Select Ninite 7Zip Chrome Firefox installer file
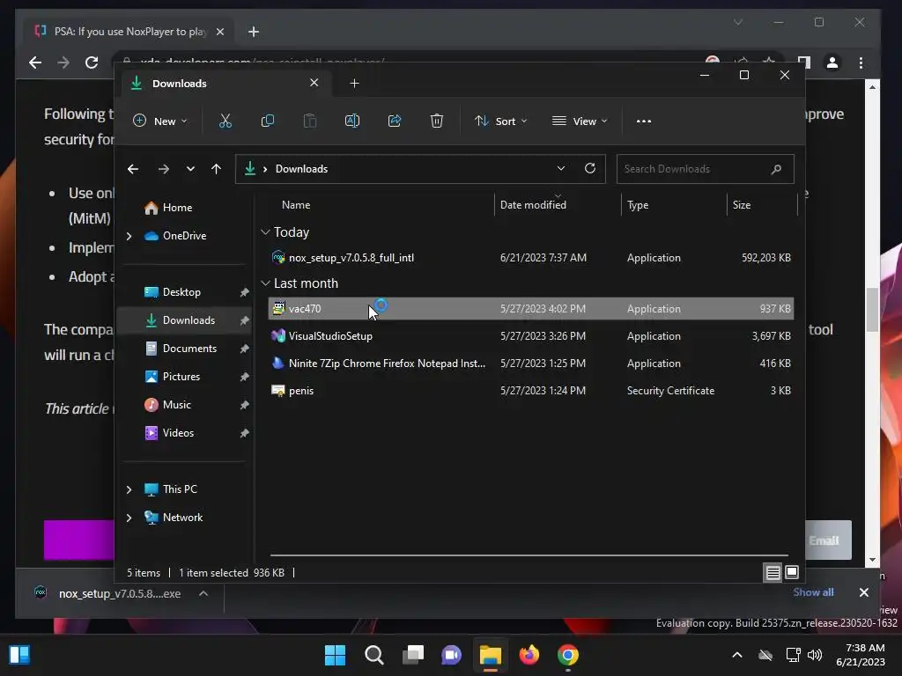 click(x=530, y=364)
